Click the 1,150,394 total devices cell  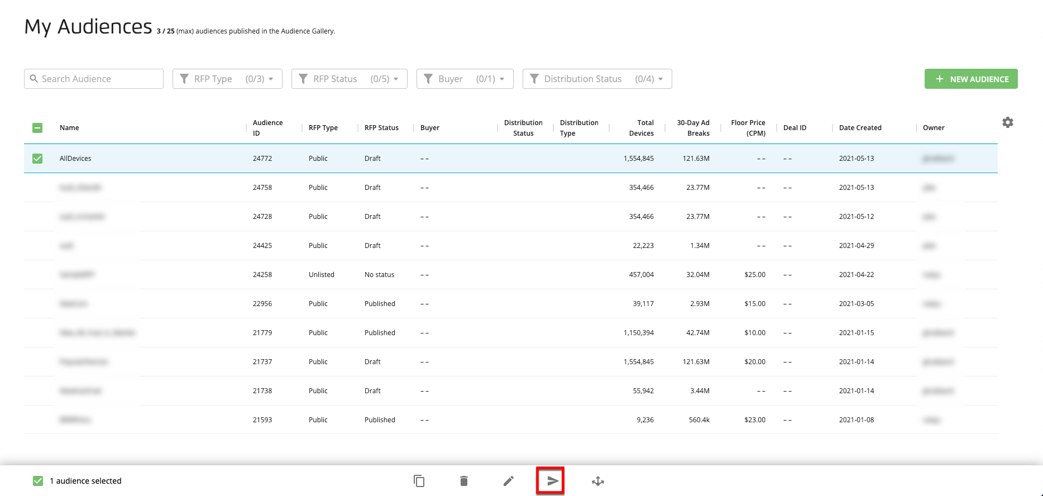click(x=639, y=333)
